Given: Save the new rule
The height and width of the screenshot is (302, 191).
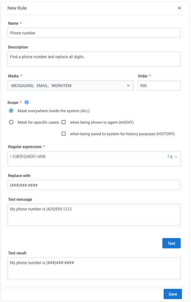Looking at the screenshot, I should [173, 294].
